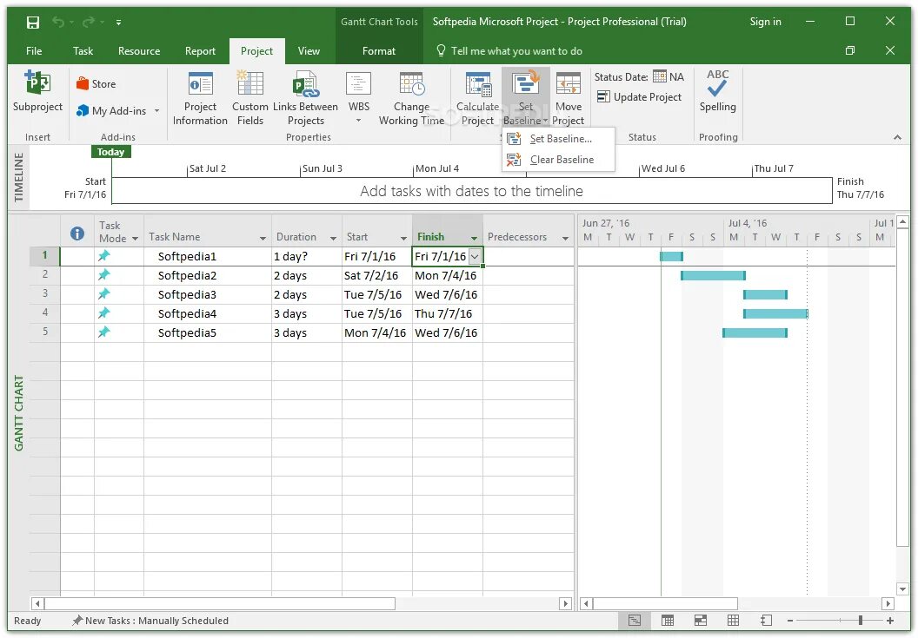Expand the My Add-ins dropdown arrow
This screenshot has width=918, height=638.
pos(156,110)
